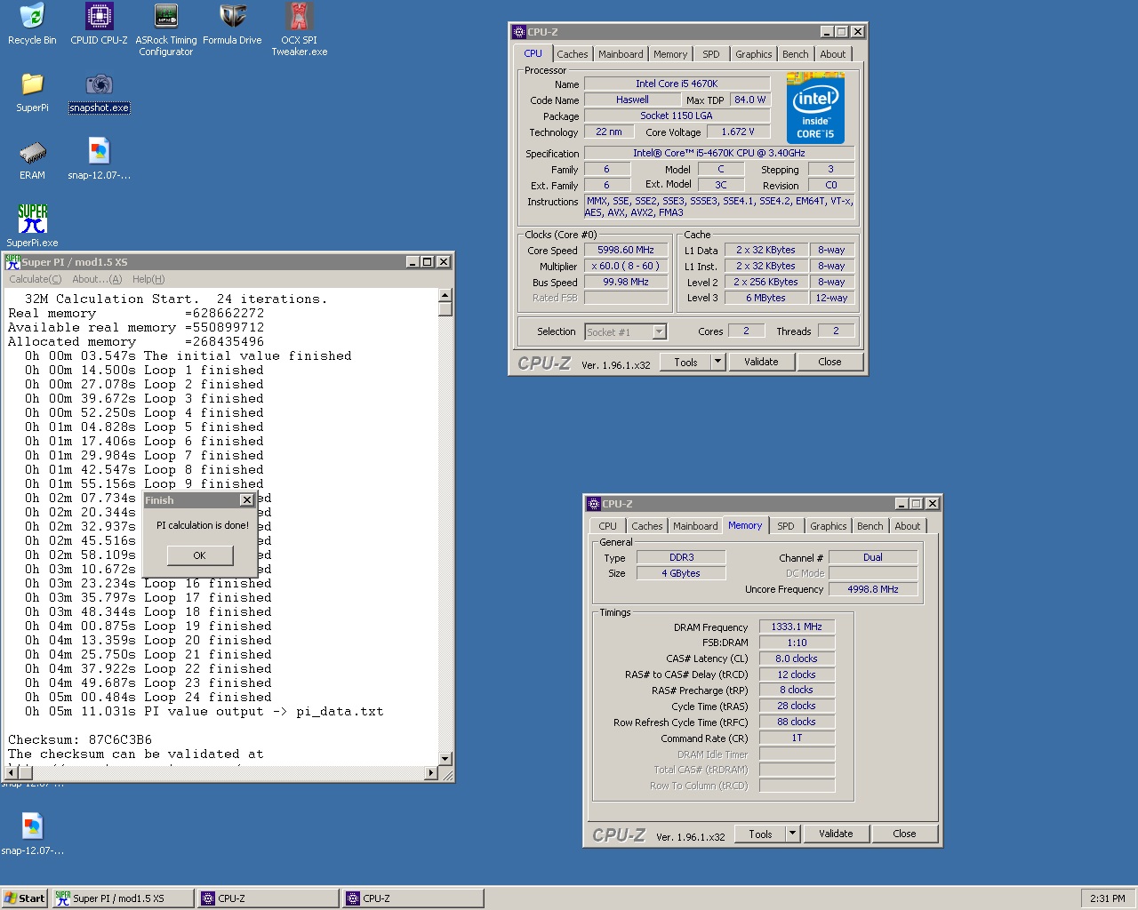This screenshot has height=910, width=1138.
Task: Click Tools button in bottom CPU-Z
Action: click(x=760, y=834)
